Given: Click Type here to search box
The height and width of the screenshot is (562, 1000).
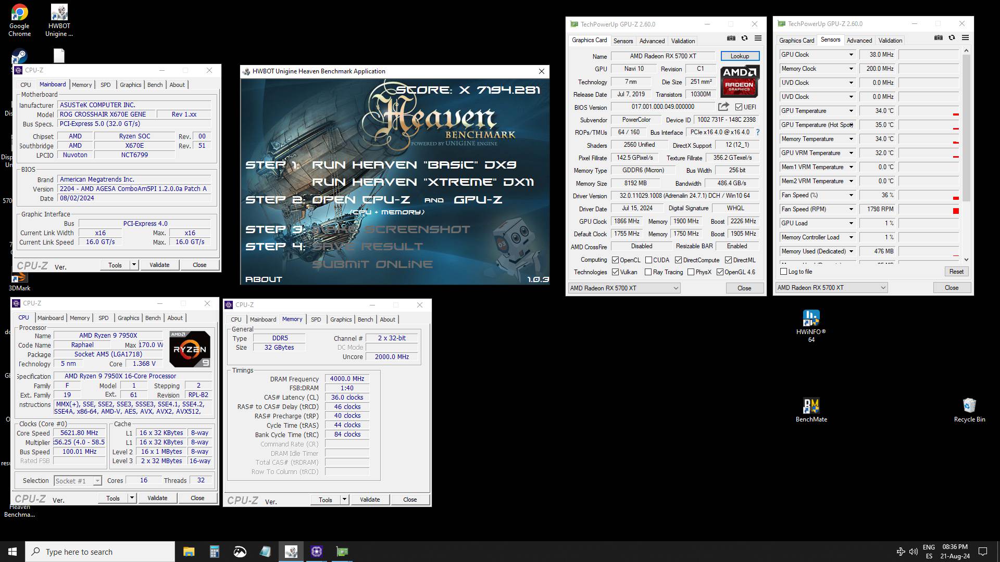Looking at the screenshot, I should (x=100, y=552).
